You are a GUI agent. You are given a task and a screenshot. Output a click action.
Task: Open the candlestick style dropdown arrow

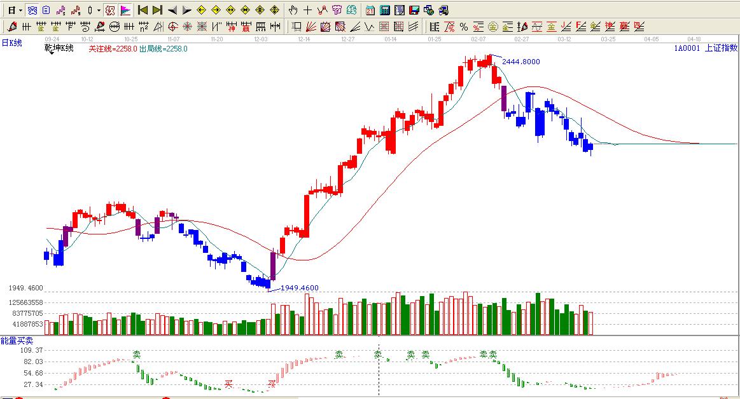(x=99, y=11)
